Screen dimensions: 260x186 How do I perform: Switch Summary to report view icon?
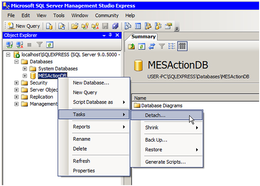coord(182,46)
